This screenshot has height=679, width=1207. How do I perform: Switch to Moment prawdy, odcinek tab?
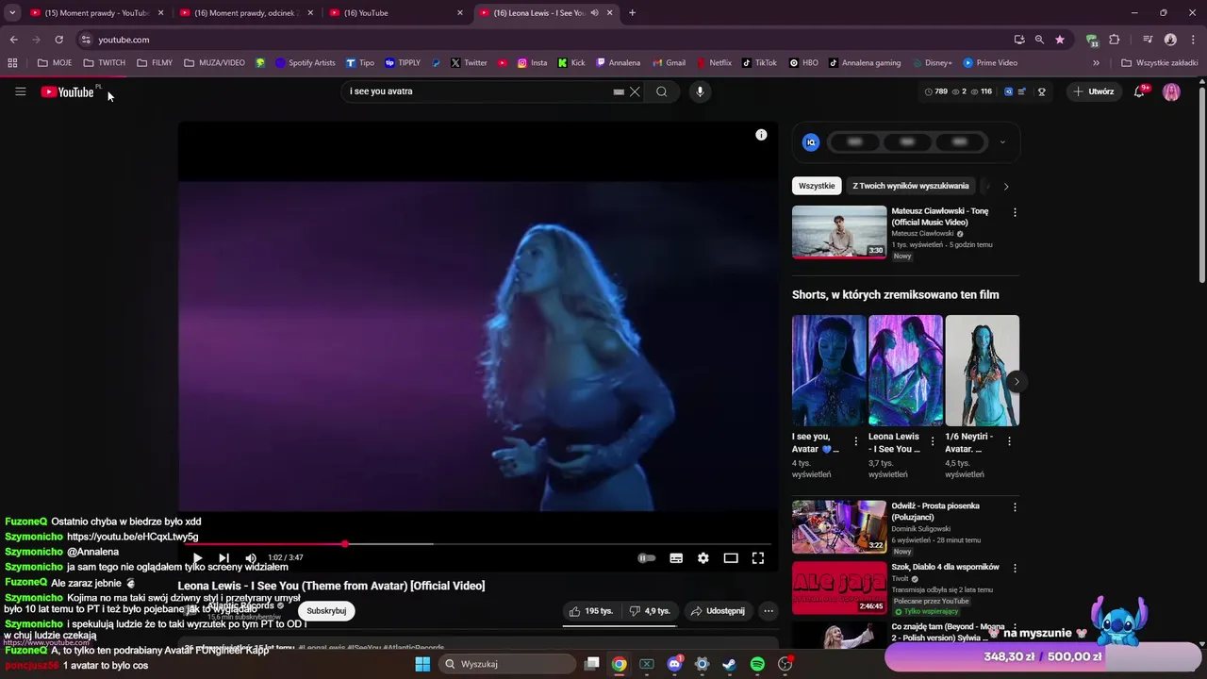[x=245, y=13]
